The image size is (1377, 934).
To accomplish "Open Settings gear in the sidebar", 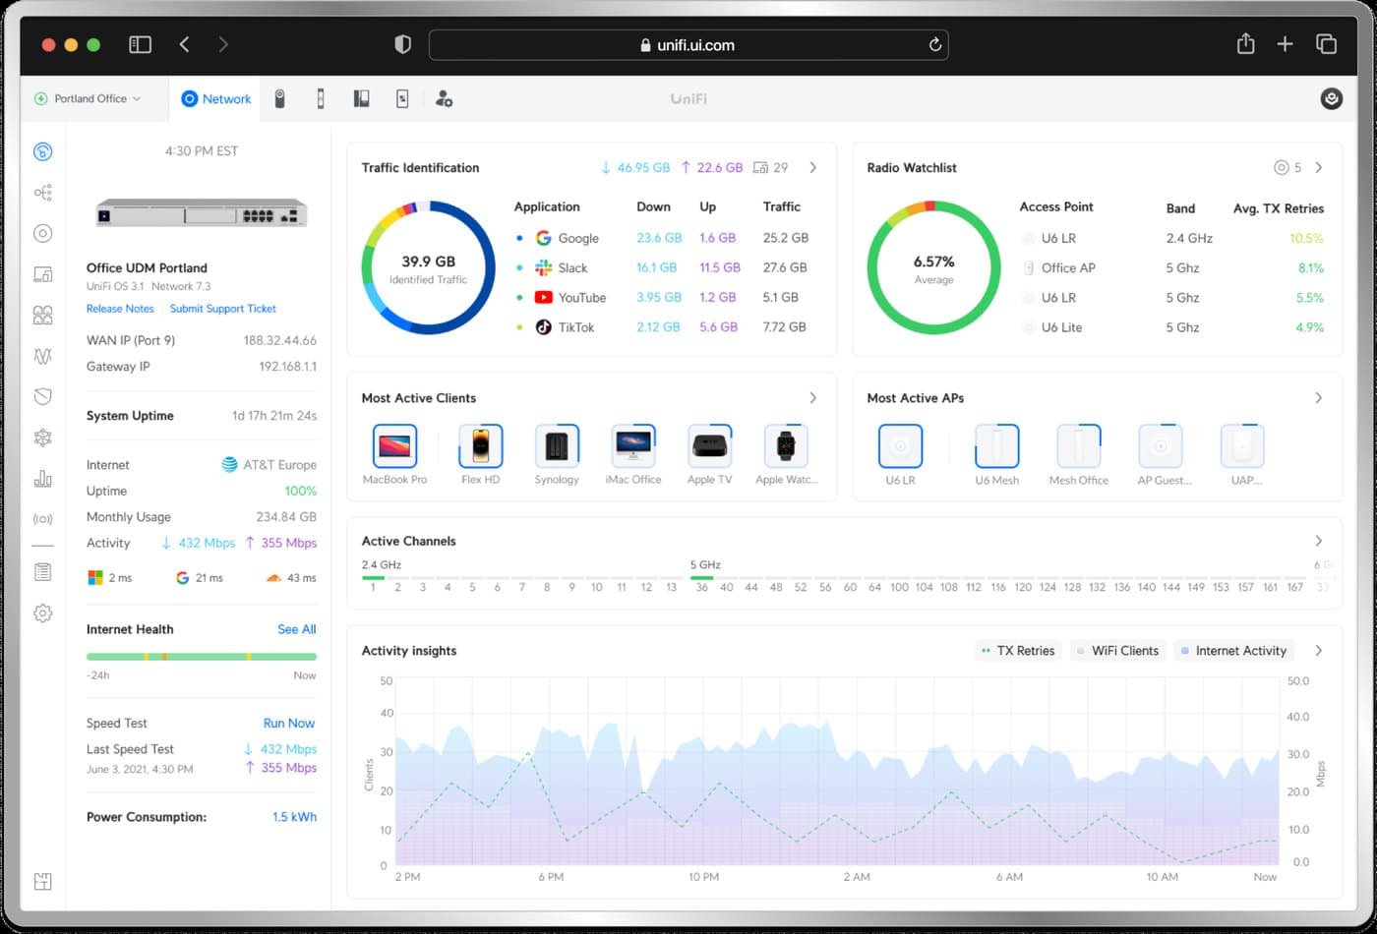I will tap(42, 613).
